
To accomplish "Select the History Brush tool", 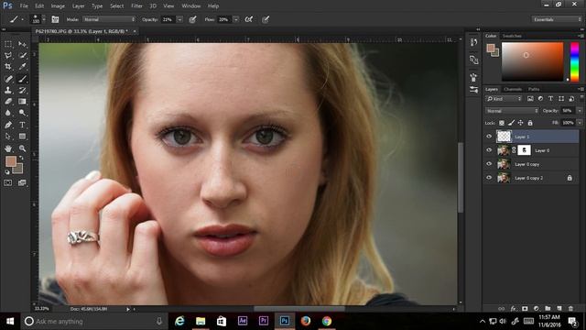I will [22, 90].
